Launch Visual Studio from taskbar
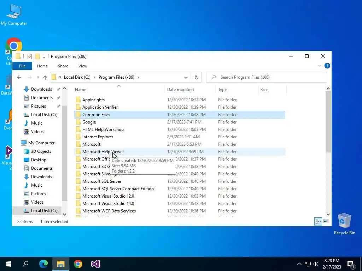Screen dimensions: 362x271 click(x=95, y=264)
